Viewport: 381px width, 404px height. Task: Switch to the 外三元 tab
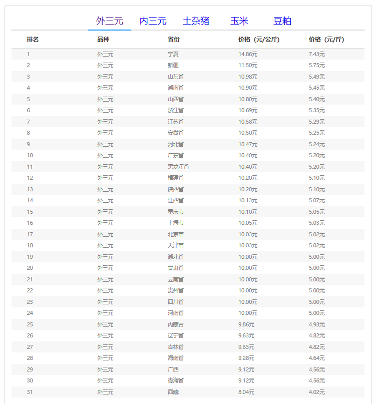pos(110,21)
